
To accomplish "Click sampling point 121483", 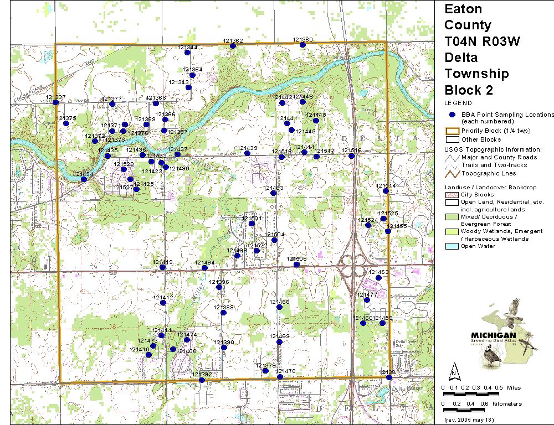I will pos(273,193).
